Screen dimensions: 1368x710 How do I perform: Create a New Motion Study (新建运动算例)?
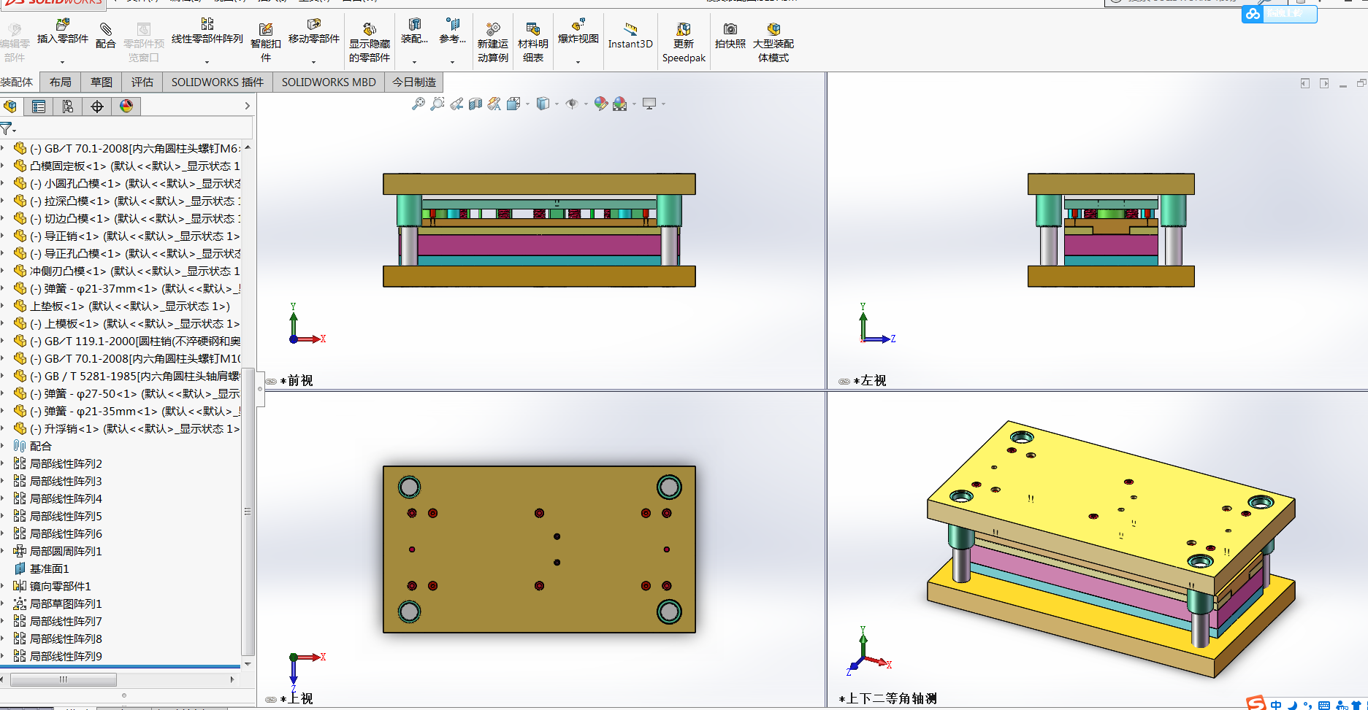point(493,42)
